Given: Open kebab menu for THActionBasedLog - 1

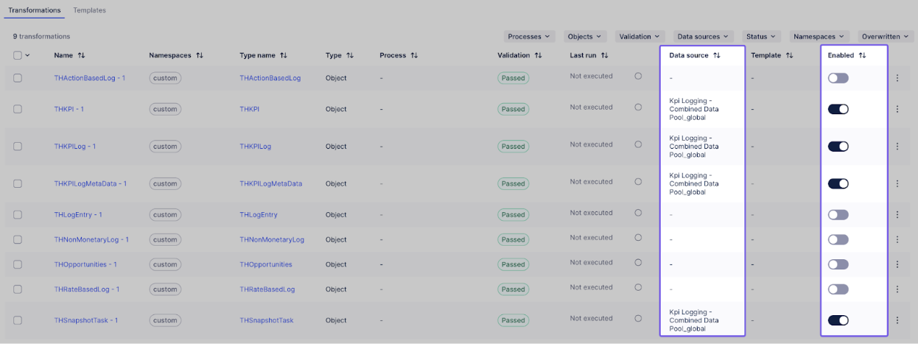Looking at the screenshot, I should [x=897, y=78].
